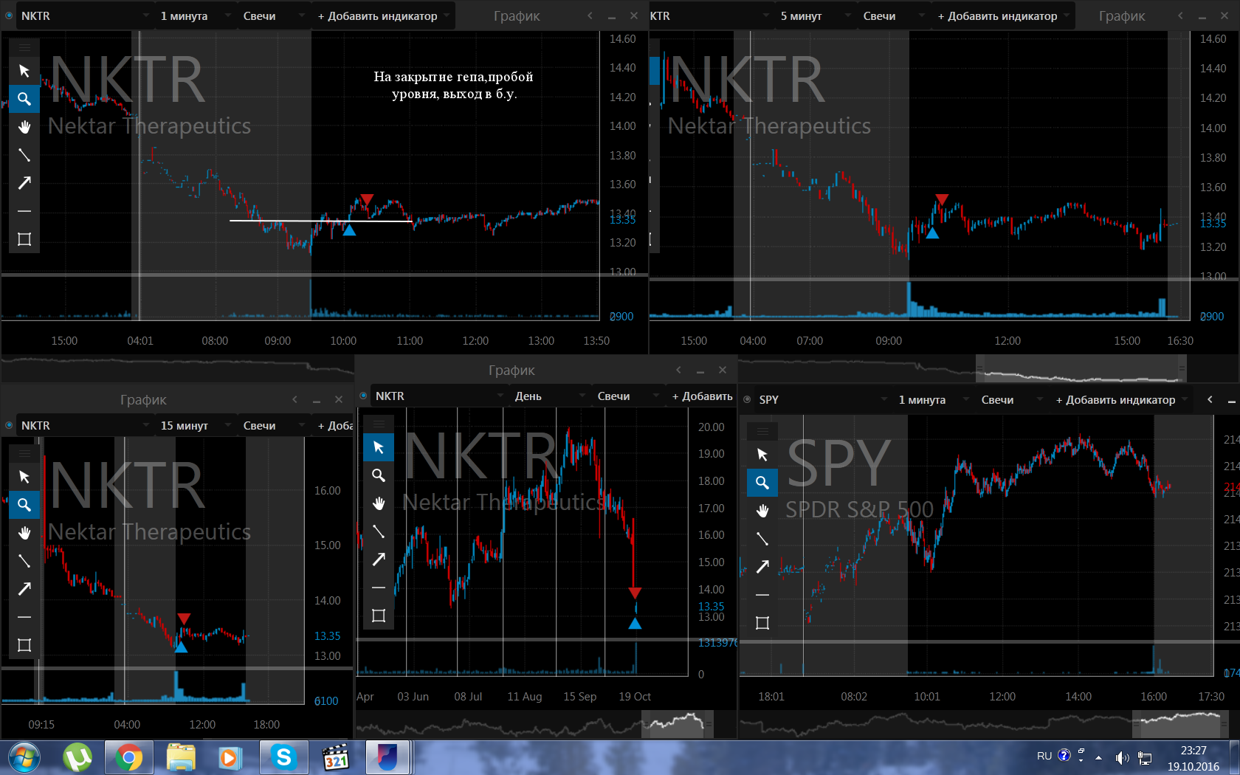Viewport: 1240px width, 775px height.
Task: Choose hand pan tool in NKTR 1-minute chart
Action: (x=24, y=127)
